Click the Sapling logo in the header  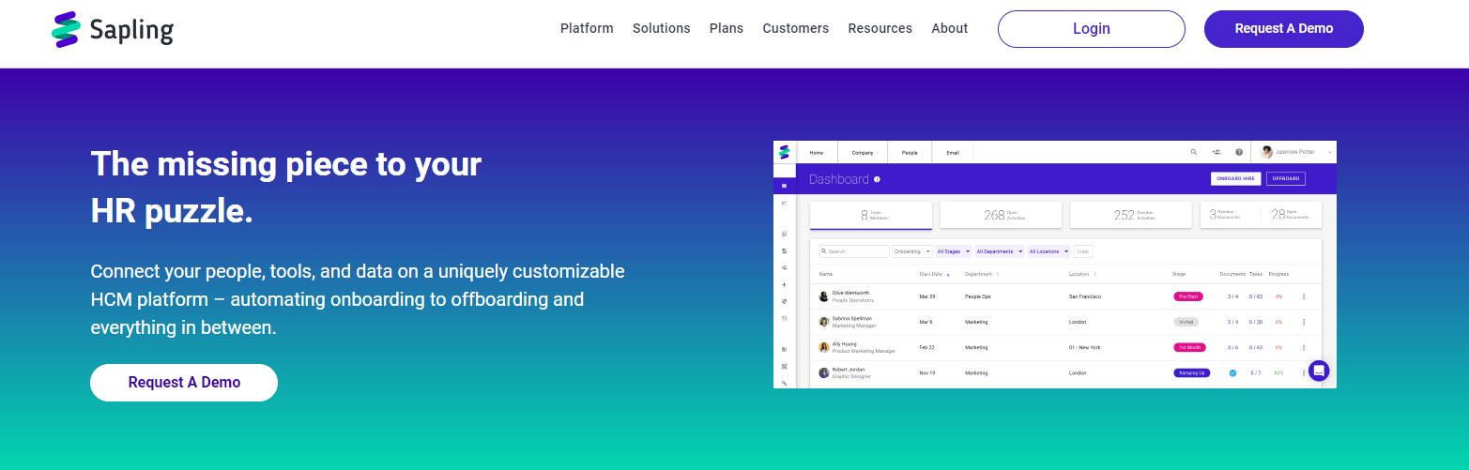[x=113, y=29]
